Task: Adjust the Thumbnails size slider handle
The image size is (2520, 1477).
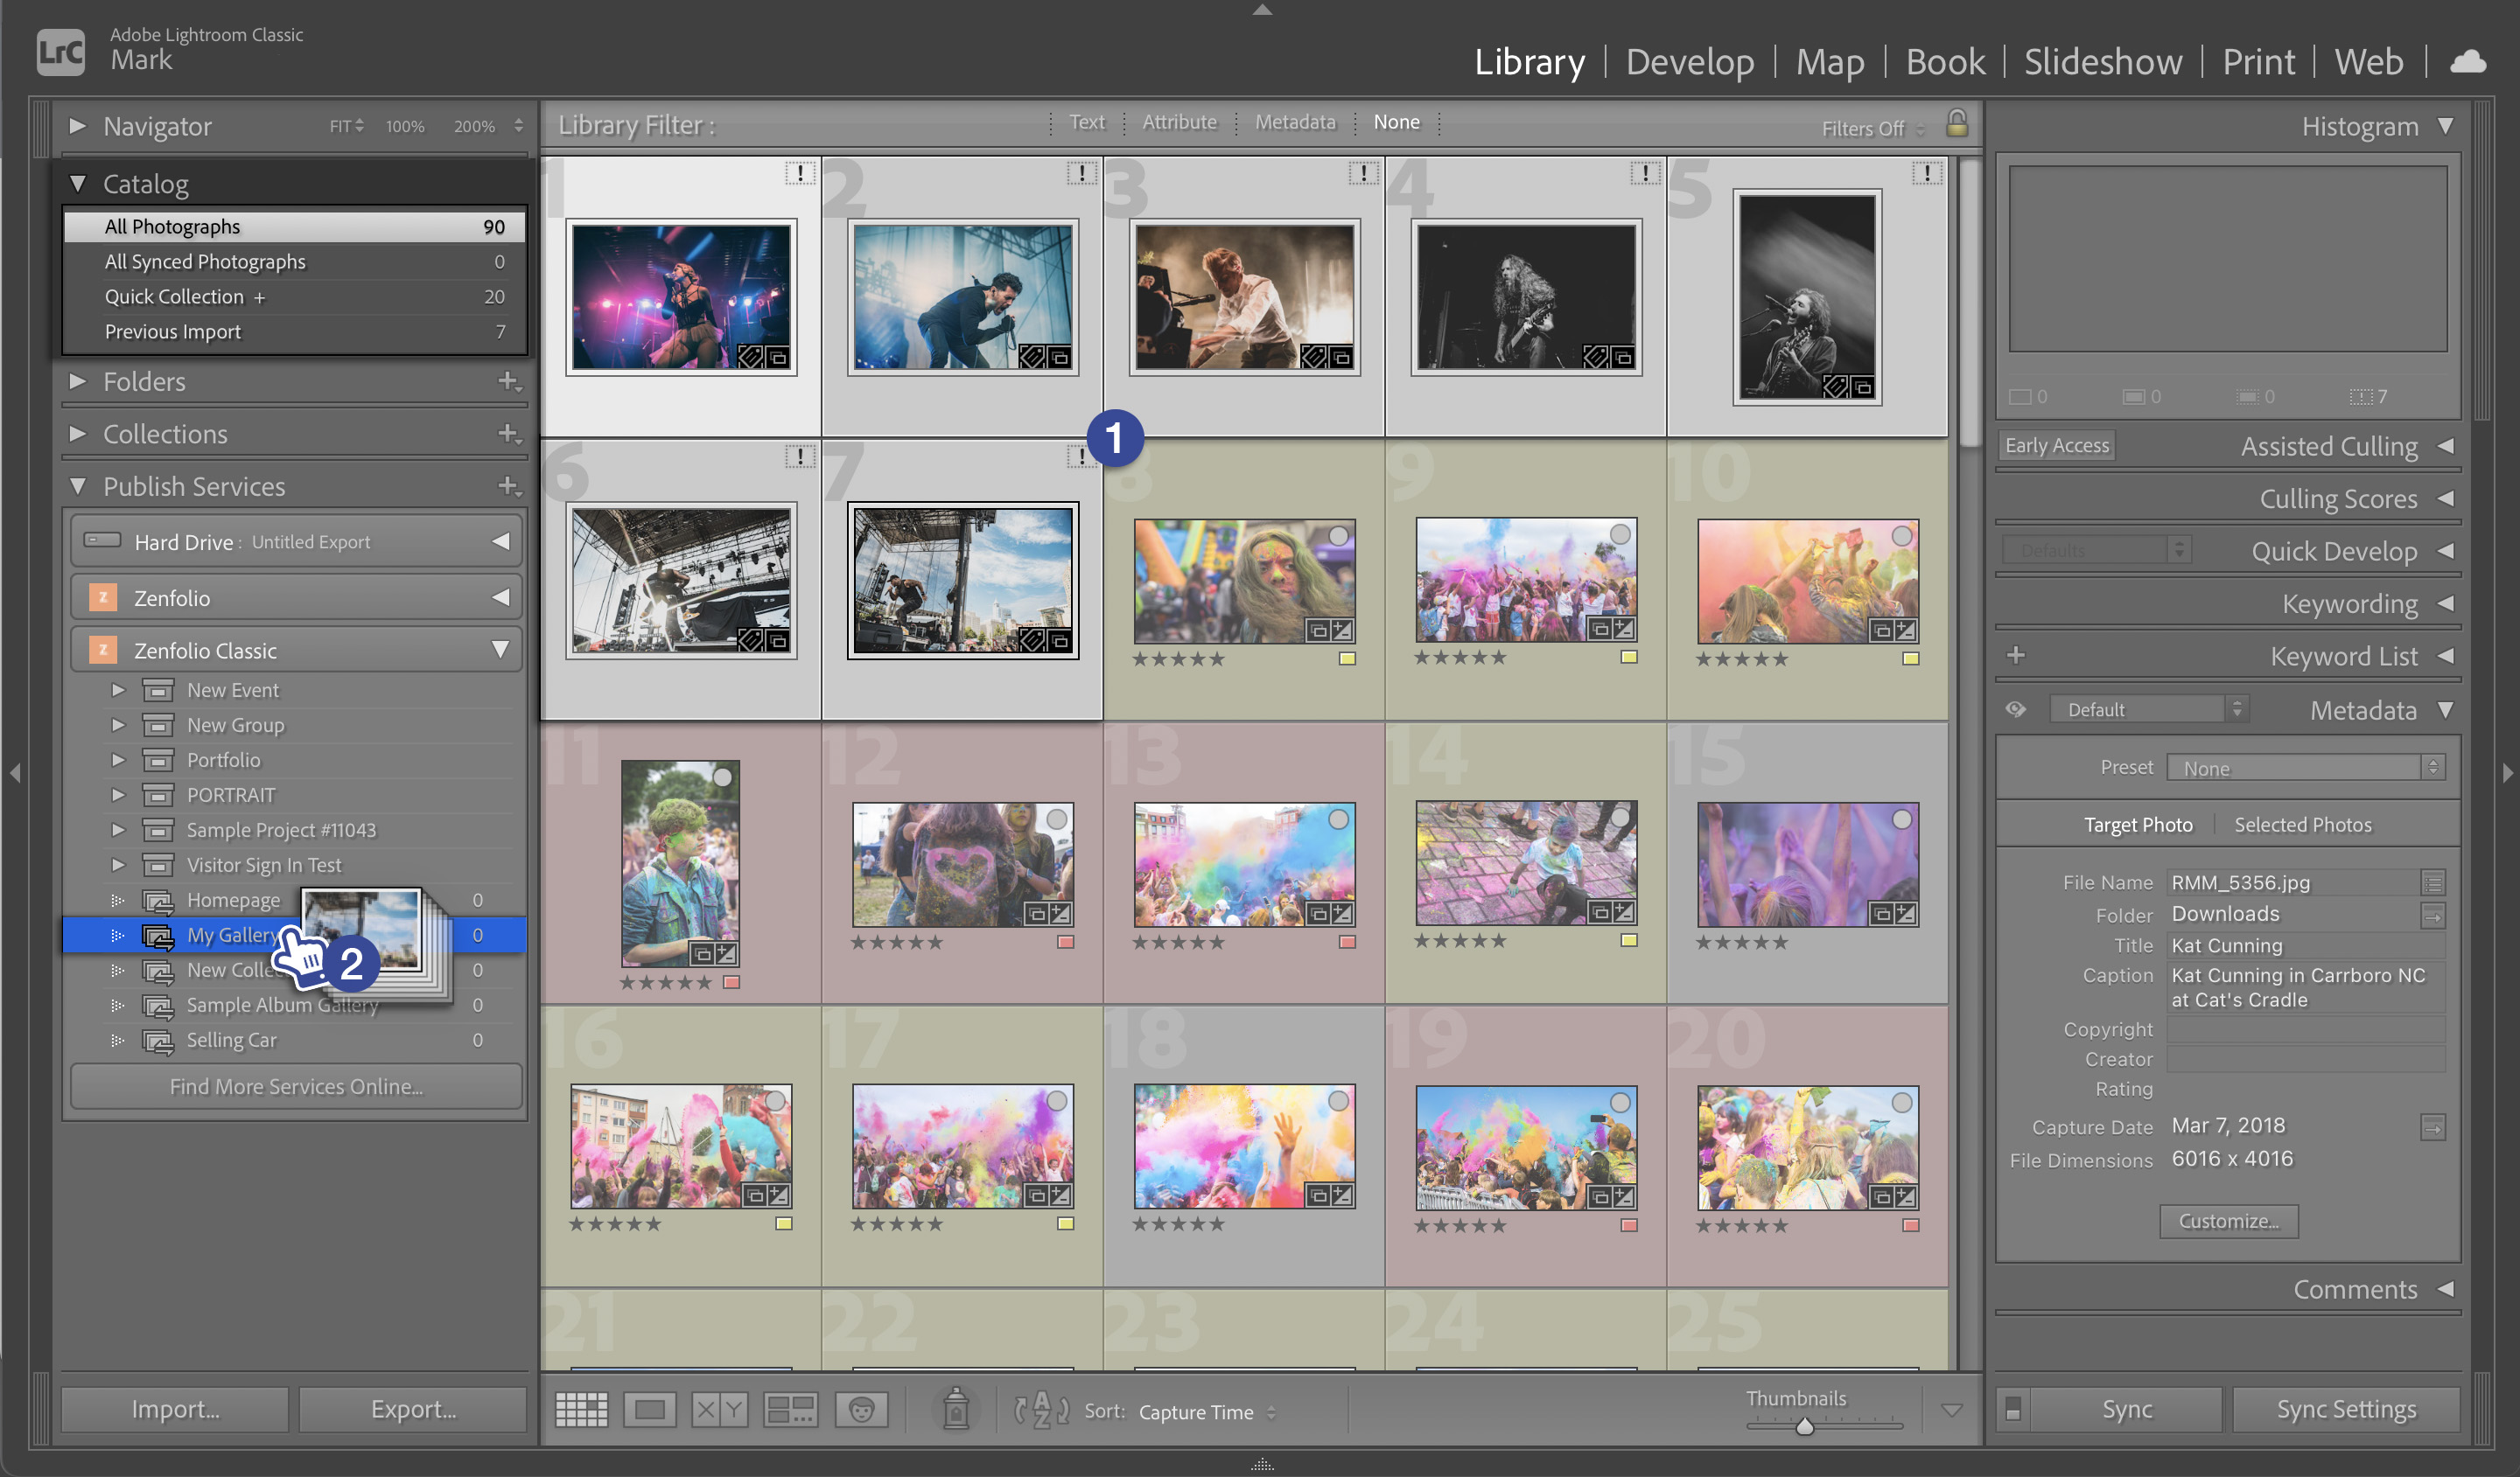Action: pyautogui.click(x=1804, y=1426)
